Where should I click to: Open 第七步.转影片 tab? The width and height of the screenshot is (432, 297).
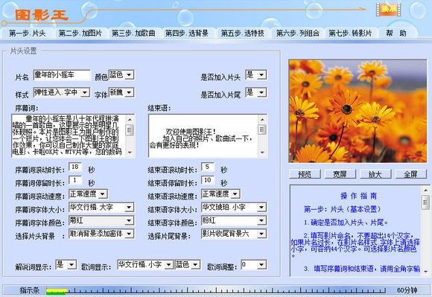[x=351, y=33]
